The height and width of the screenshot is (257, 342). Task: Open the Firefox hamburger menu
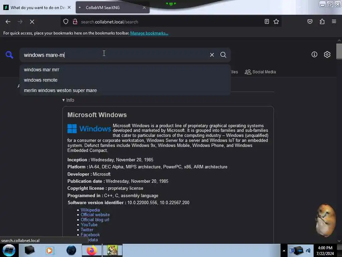(x=334, y=21)
